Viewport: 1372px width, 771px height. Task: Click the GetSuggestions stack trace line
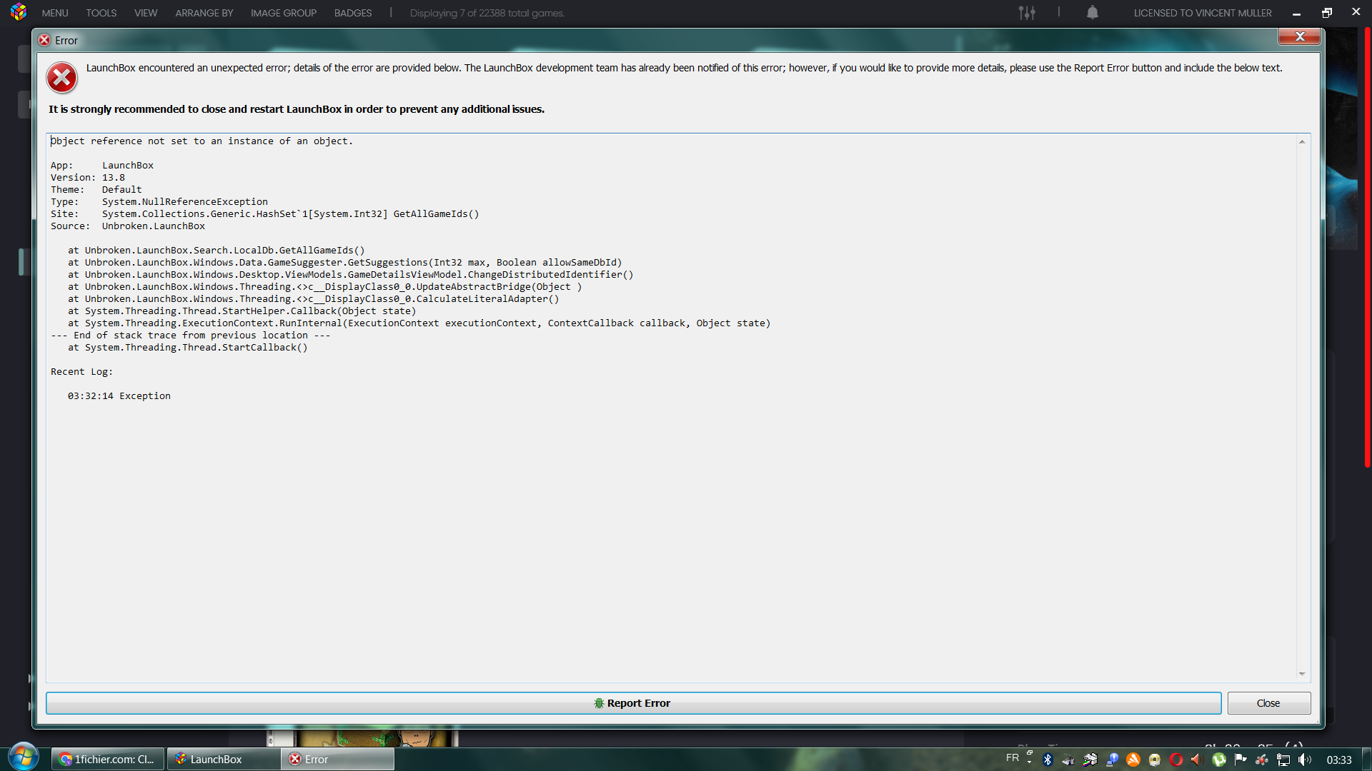point(345,263)
